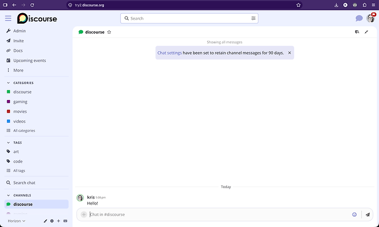Click the try2.discourse.org address bar
This screenshot has width=379, height=227.
click(x=184, y=5)
